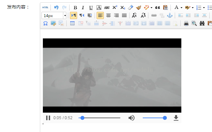The image size is (212, 132).
Task: Increase paragraph indent
Action: (90, 15)
